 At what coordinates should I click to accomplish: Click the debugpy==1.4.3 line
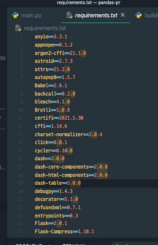click(x=54, y=191)
